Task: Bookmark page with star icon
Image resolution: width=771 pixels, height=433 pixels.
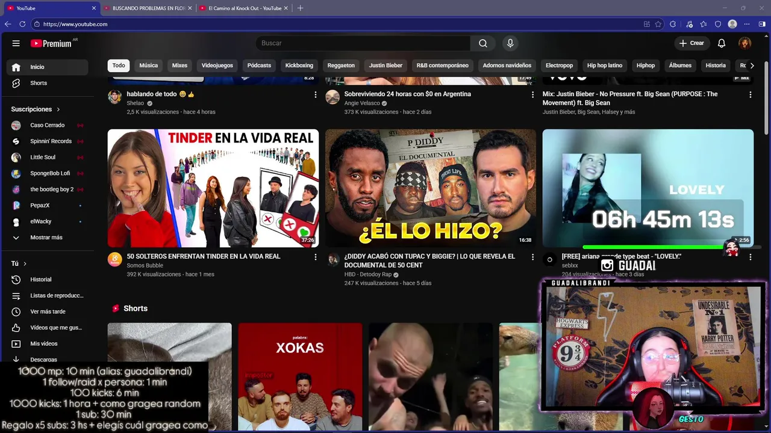Action: pyautogui.click(x=658, y=24)
